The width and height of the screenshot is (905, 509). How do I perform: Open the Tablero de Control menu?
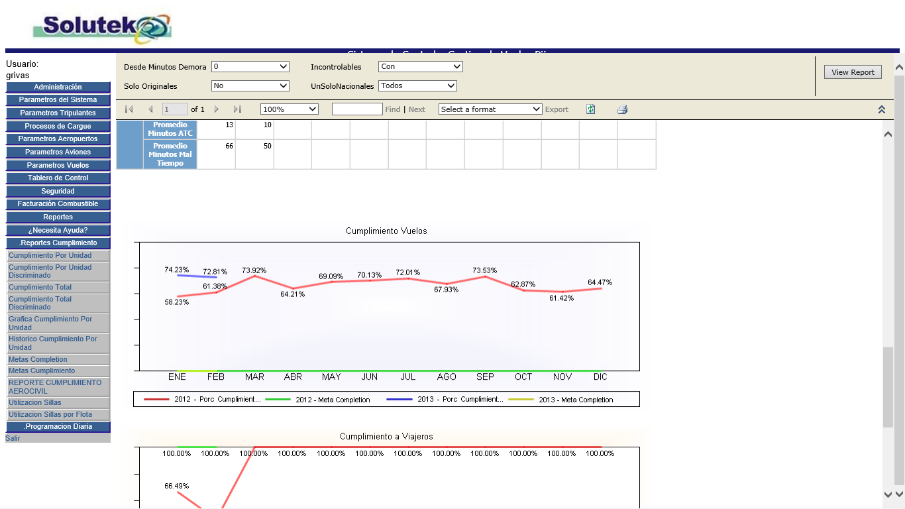tap(58, 178)
